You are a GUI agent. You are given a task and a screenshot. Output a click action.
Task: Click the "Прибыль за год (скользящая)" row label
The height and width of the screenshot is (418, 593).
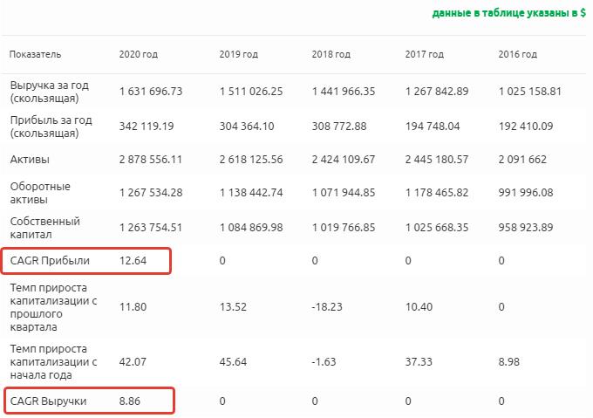(x=49, y=127)
